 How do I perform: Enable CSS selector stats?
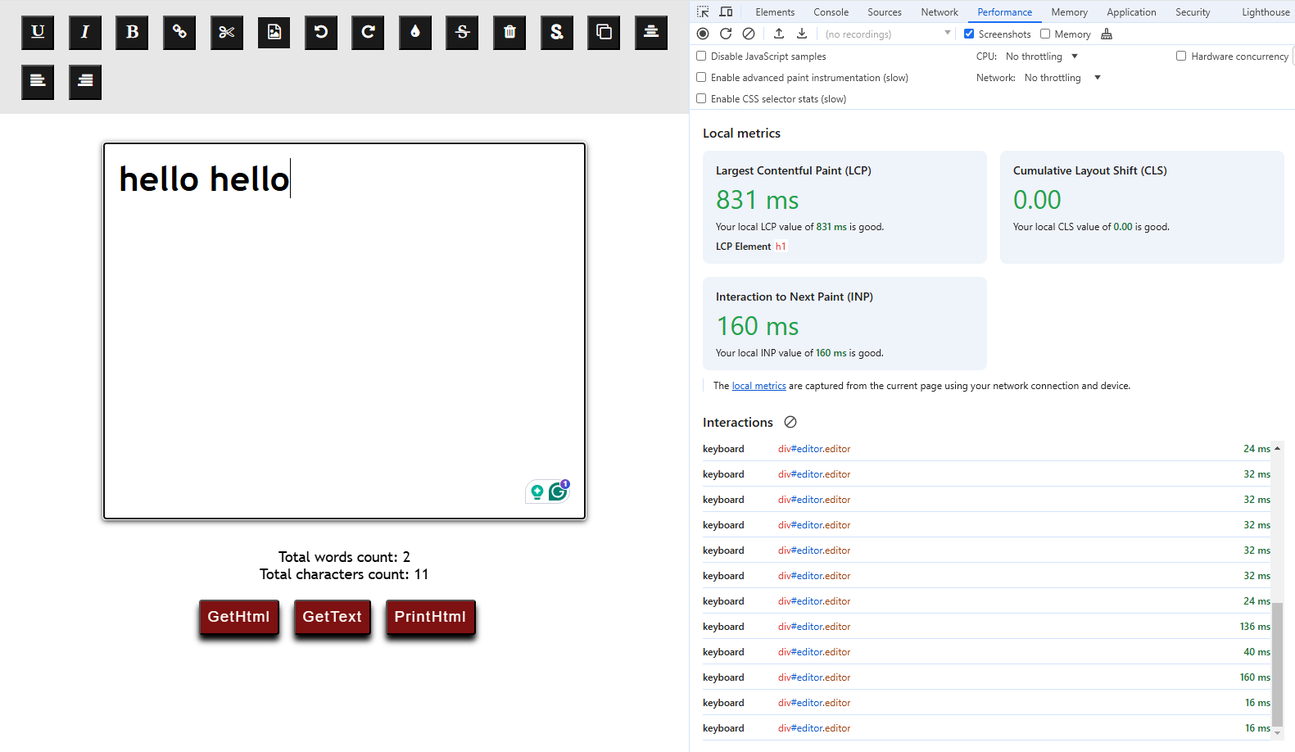tap(701, 98)
